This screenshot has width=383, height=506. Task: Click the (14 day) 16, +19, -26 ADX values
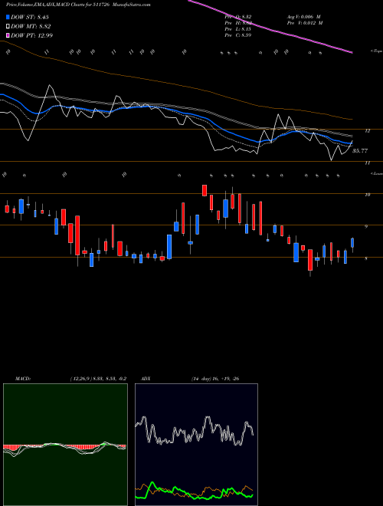[x=215, y=379]
